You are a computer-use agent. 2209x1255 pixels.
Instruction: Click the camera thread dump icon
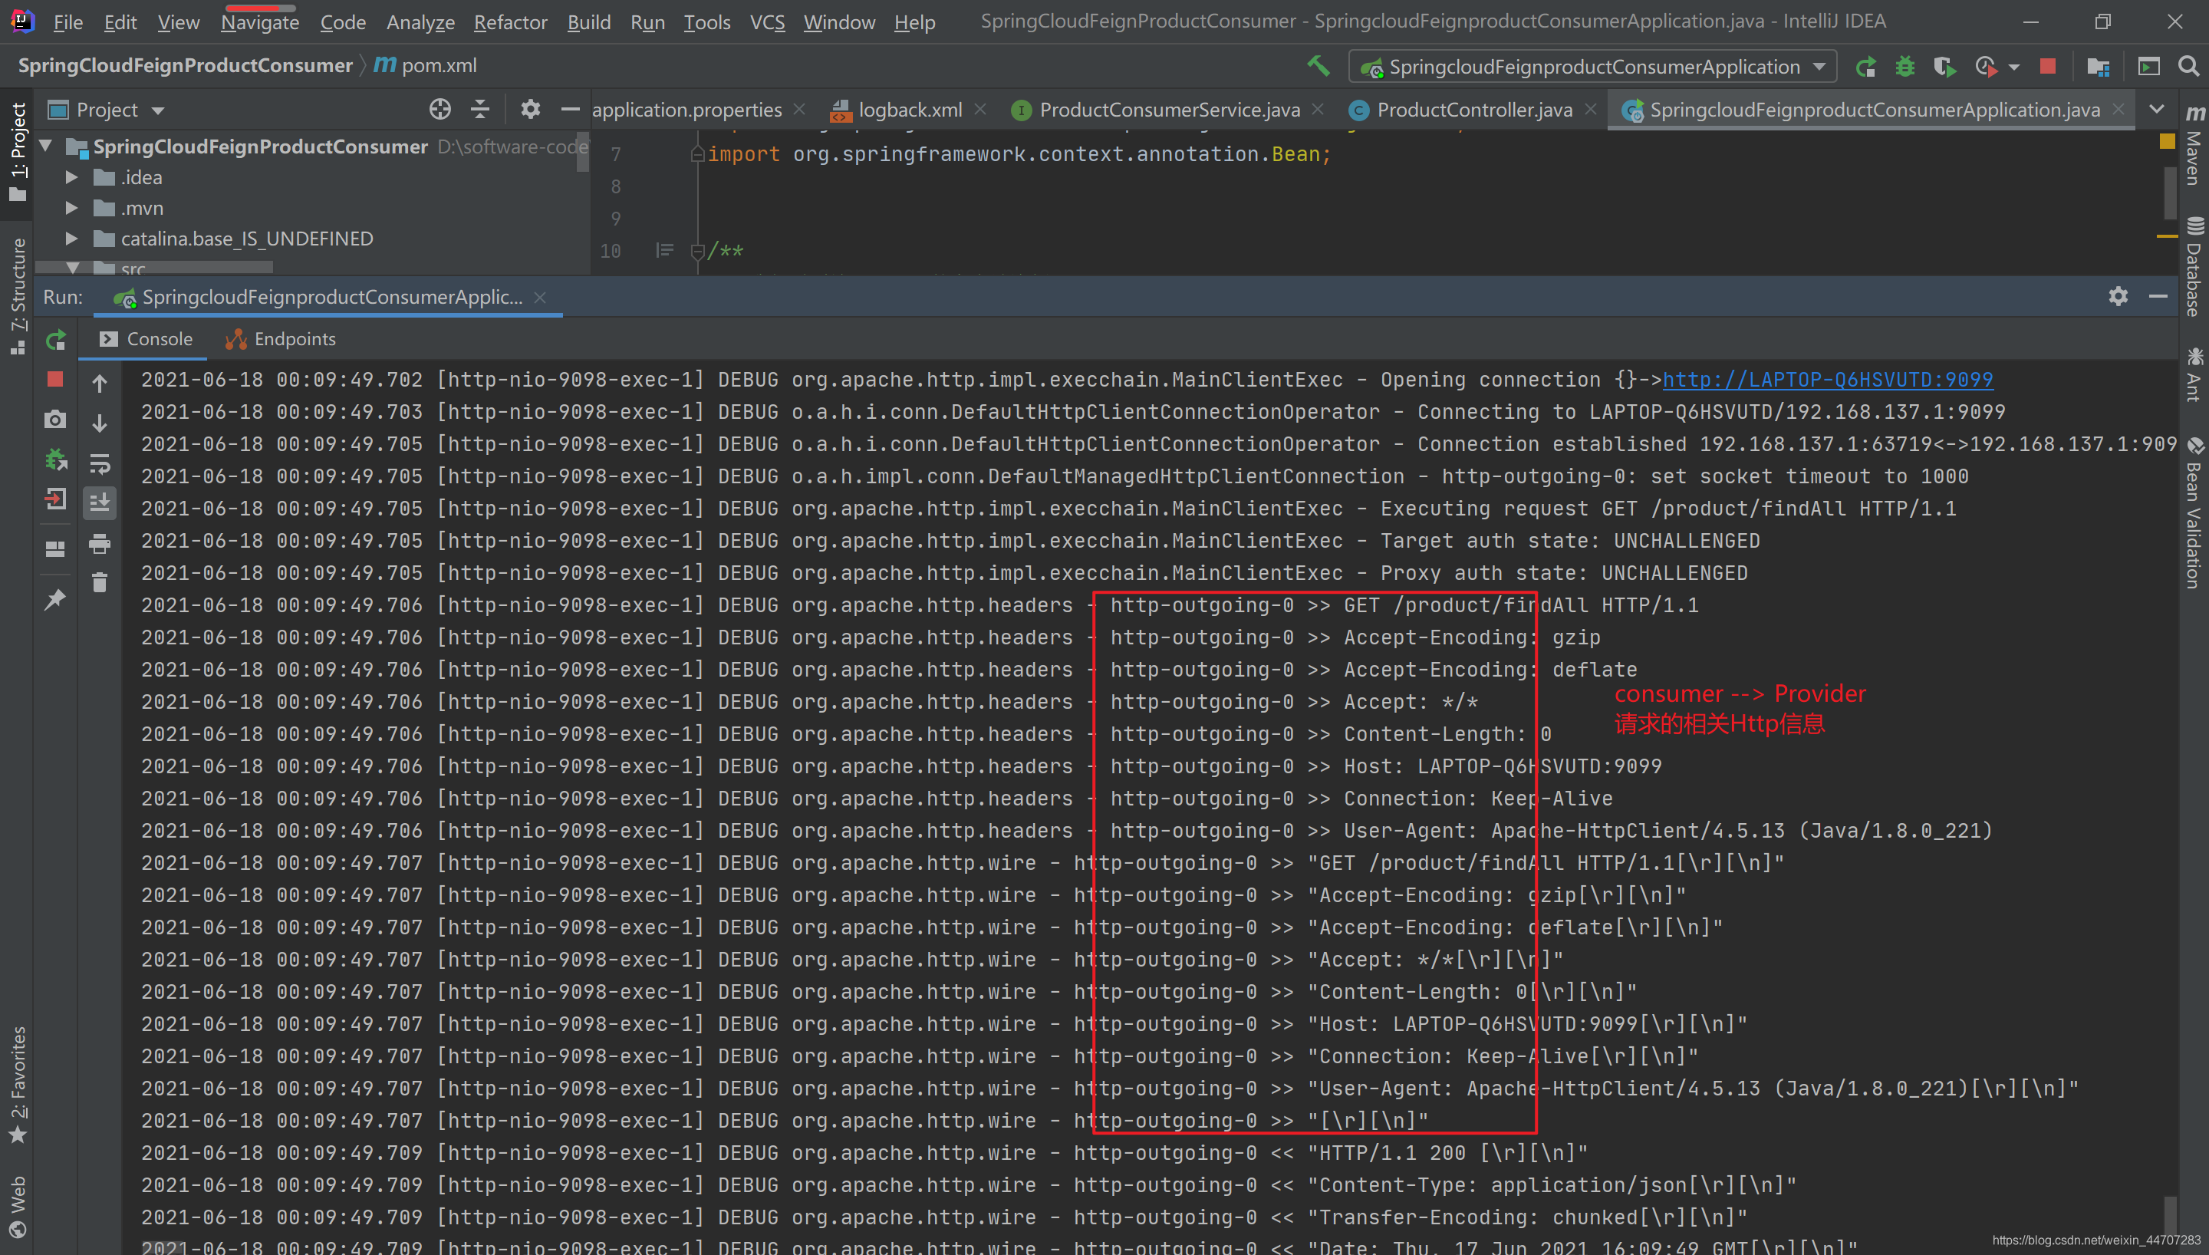[55, 420]
